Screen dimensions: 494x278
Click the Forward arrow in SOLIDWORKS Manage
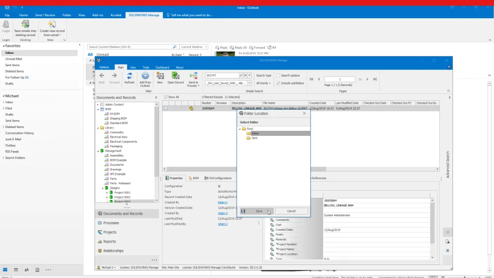[115, 76]
